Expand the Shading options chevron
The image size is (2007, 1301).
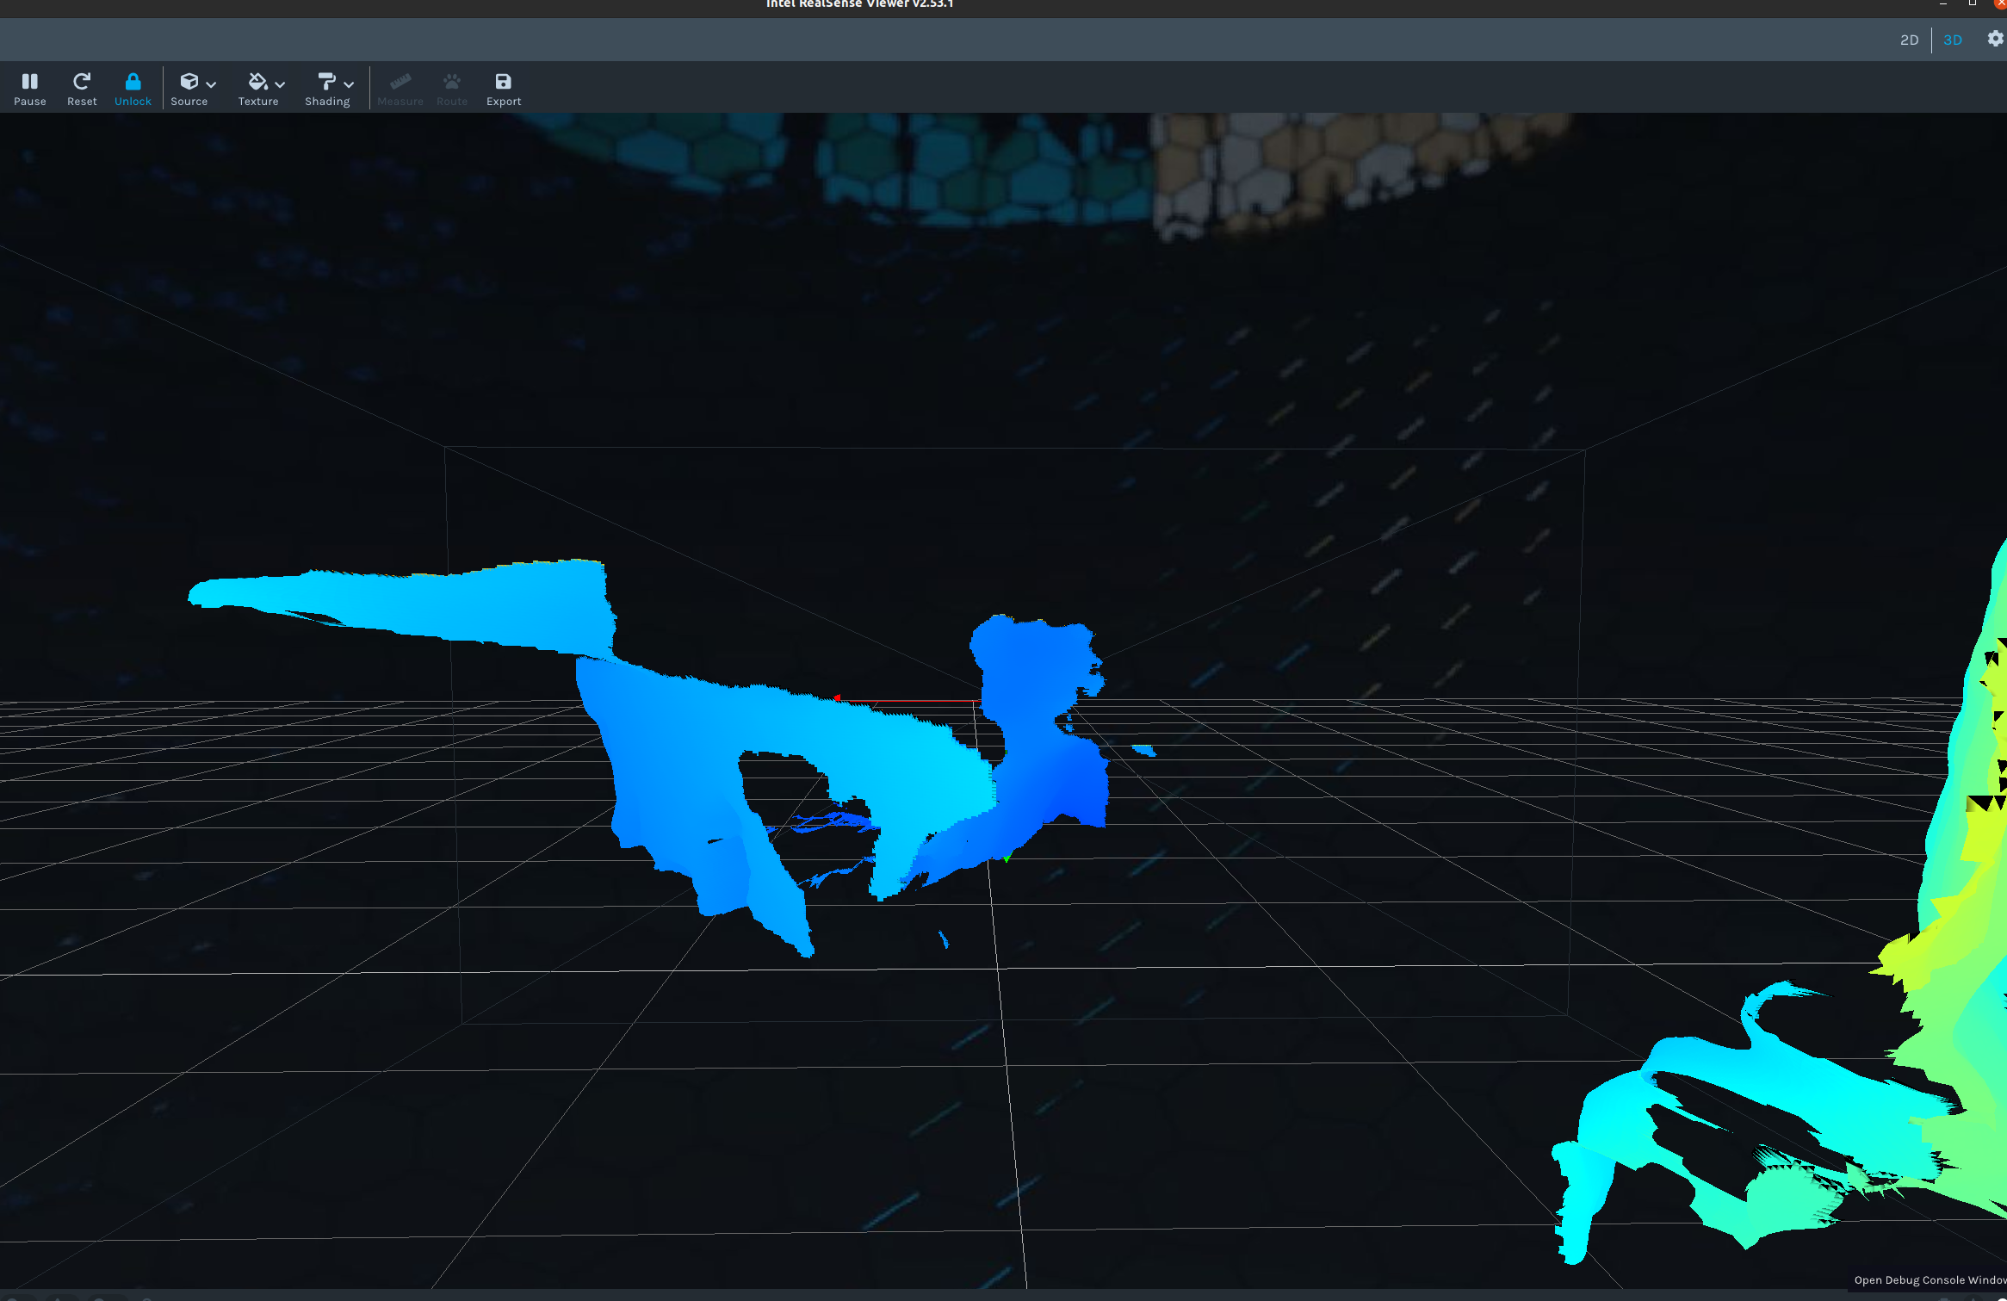(x=349, y=84)
